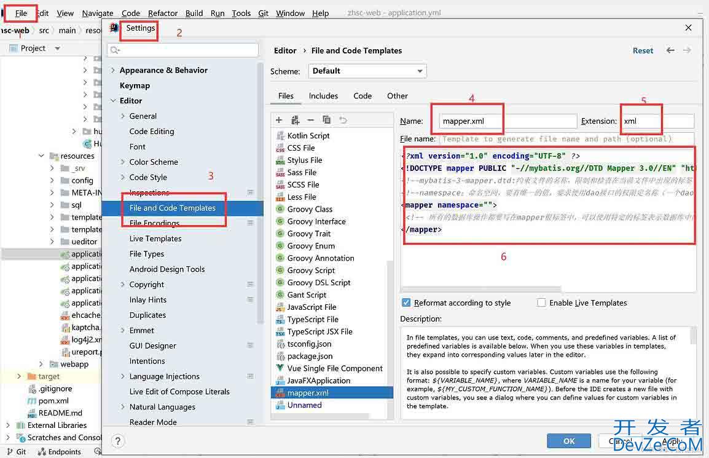709x458 pixels.
Task: Click the project-level marker icon beside Copyright
Action: click(251, 284)
